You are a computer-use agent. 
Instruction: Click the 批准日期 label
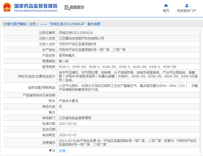[x=49, y=124]
